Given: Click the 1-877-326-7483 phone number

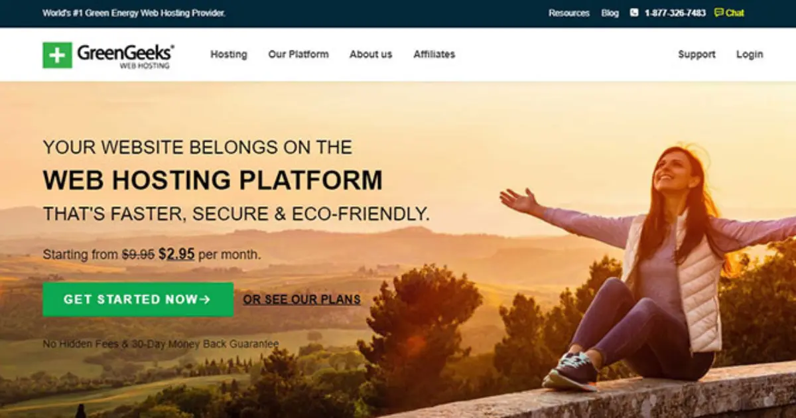Looking at the screenshot, I should pos(675,13).
